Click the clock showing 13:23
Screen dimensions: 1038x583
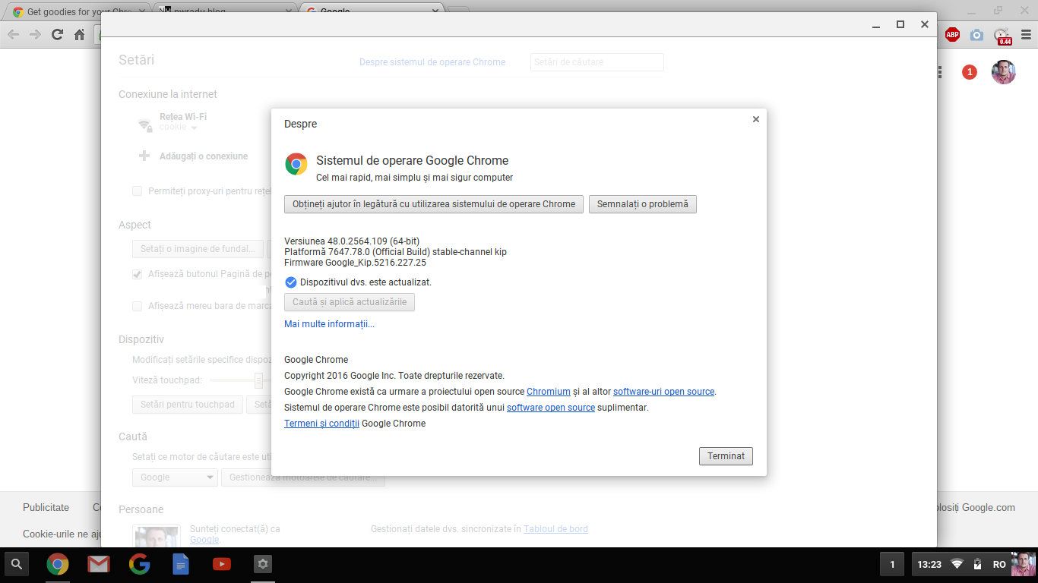coord(929,564)
